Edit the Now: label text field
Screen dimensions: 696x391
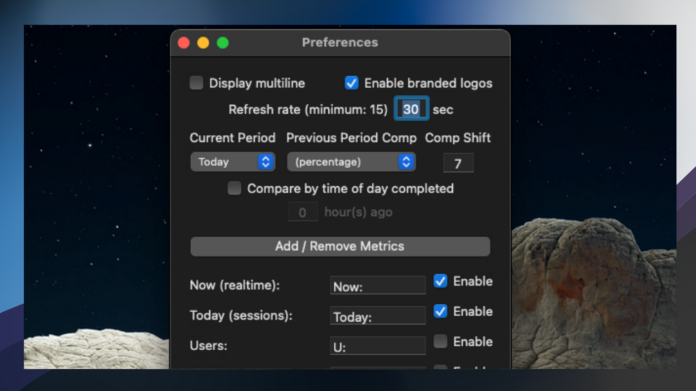377,286
